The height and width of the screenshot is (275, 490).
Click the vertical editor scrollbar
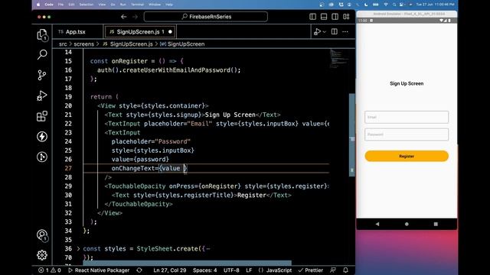click(x=352, y=134)
